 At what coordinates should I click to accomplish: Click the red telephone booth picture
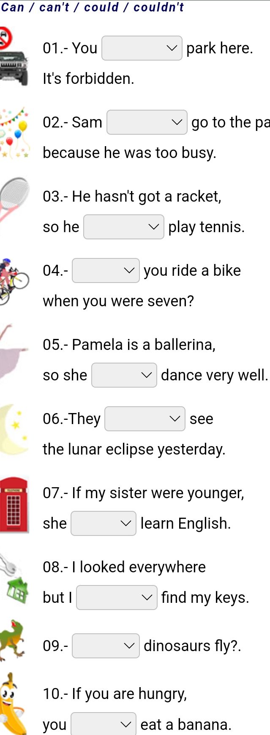pos(14,505)
